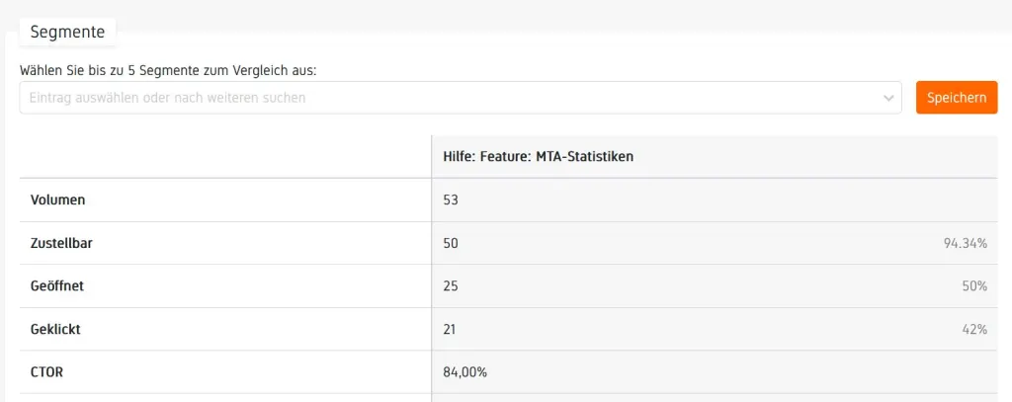1012x402 pixels.
Task: Click the 'Wählen Sie bis zu 5 Segmente' label
Action: click(x=174, y=70)
